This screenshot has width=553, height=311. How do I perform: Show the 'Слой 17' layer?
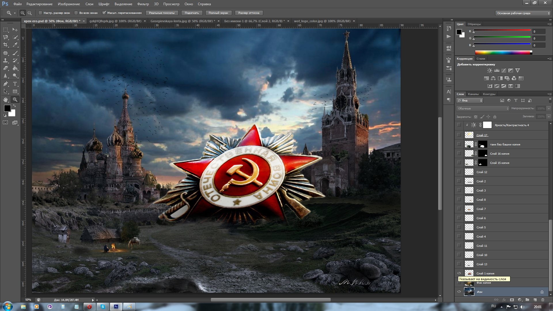(459, 135)
